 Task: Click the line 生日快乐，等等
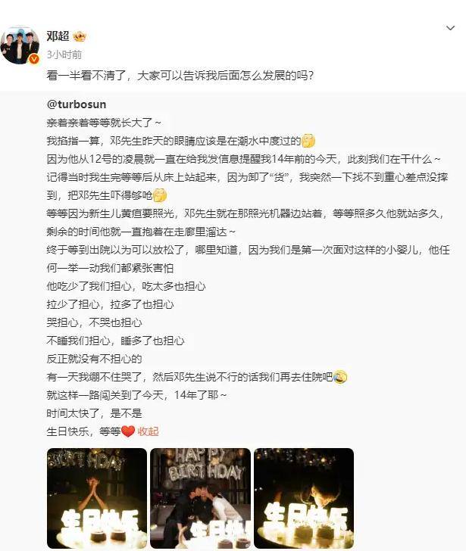coord(91,431)
